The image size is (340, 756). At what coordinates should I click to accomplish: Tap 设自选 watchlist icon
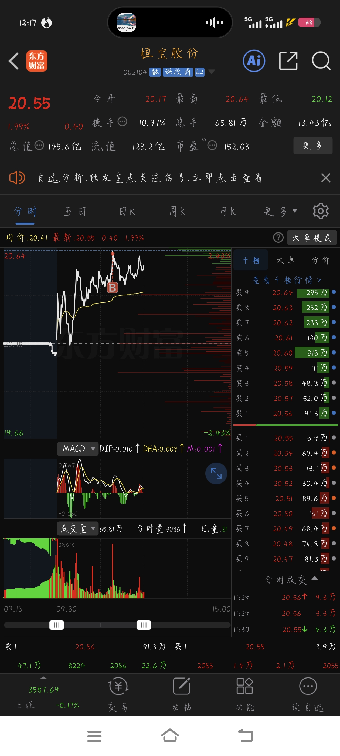pos(308,695)
